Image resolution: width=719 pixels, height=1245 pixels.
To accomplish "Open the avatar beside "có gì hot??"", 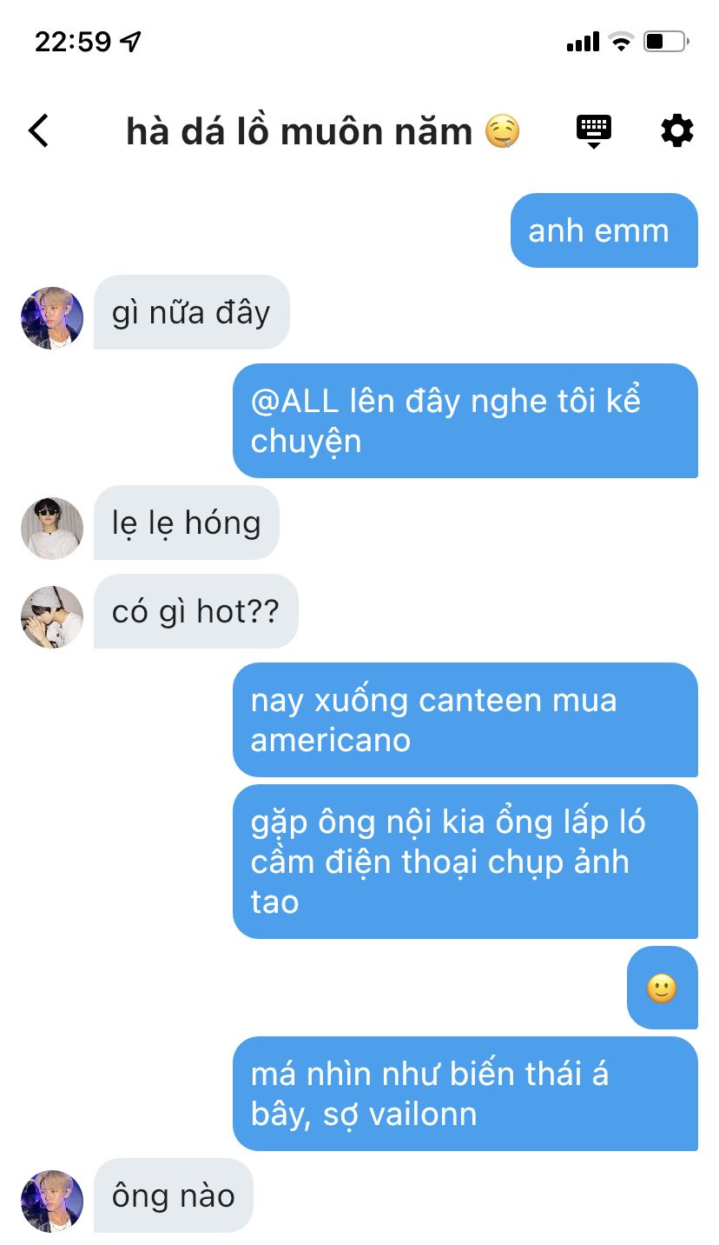I will pos(52,617).
